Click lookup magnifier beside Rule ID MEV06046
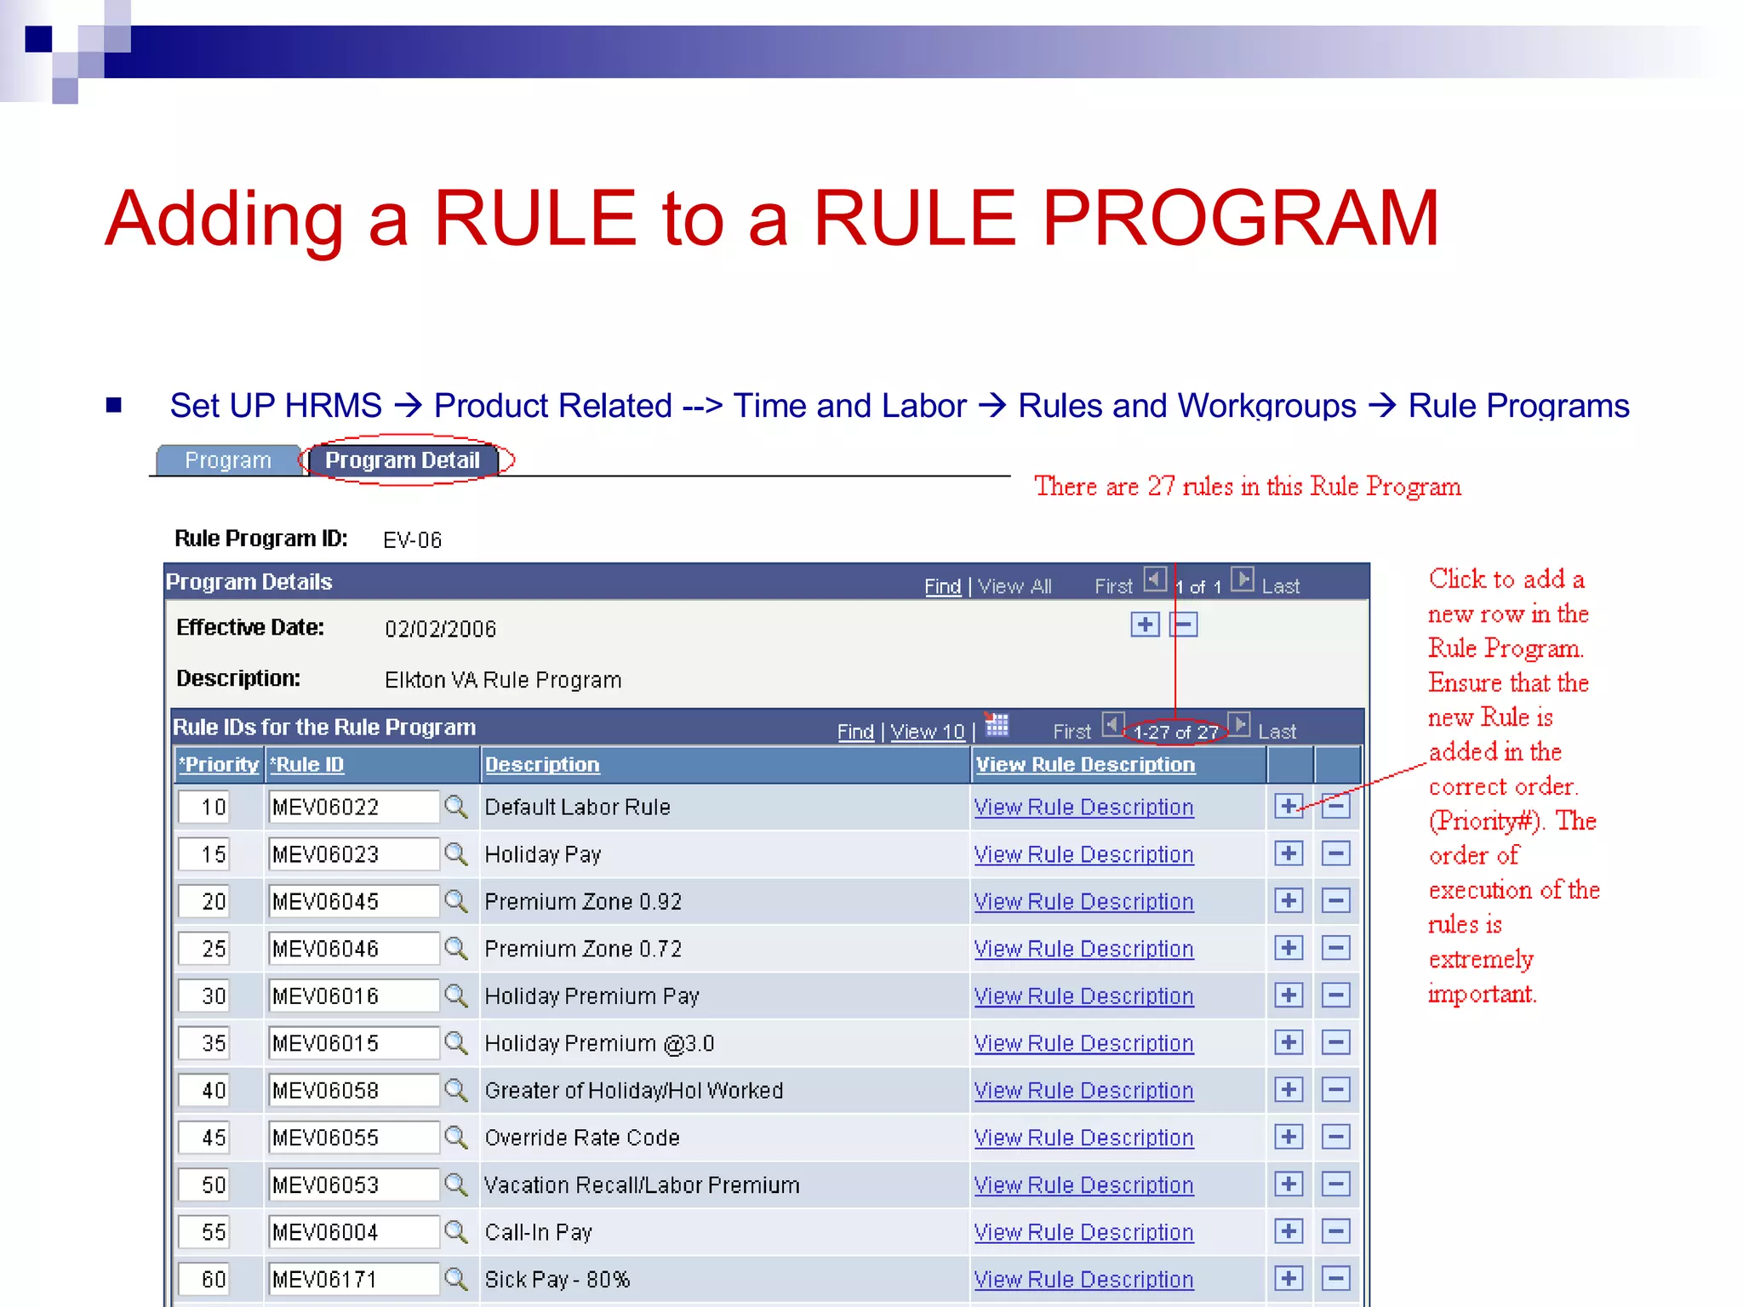Screen dimensions: 1743x1307 coord(456,947)
